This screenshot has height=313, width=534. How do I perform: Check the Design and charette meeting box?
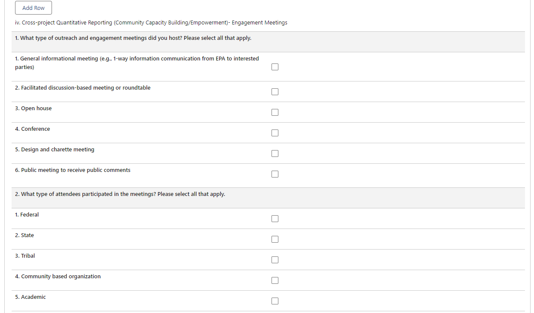(275, 153)
